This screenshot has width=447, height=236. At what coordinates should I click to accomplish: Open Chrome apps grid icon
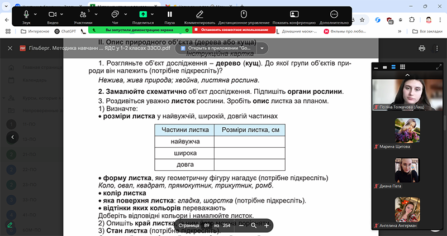[x=8, y=31]
